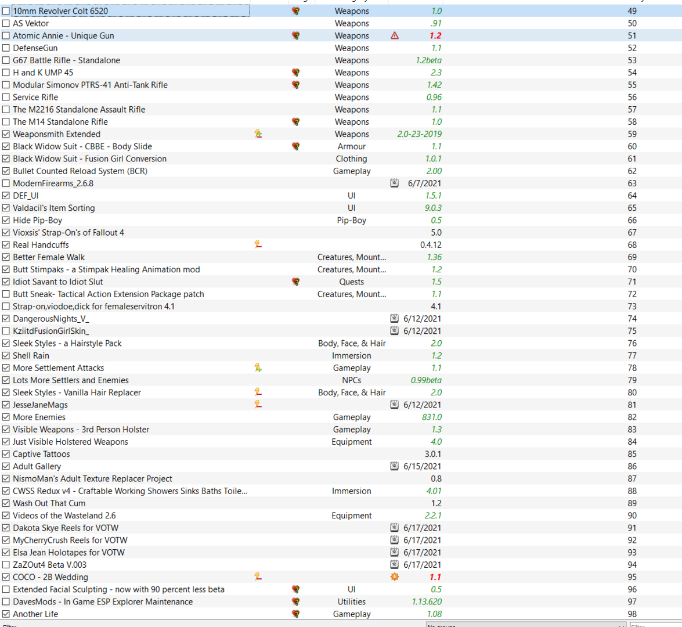The width and height of the screenshot is (682, 627).
Task: Disable the Valdacil's Item Sorting checkbox
Action: coord(6,208)
